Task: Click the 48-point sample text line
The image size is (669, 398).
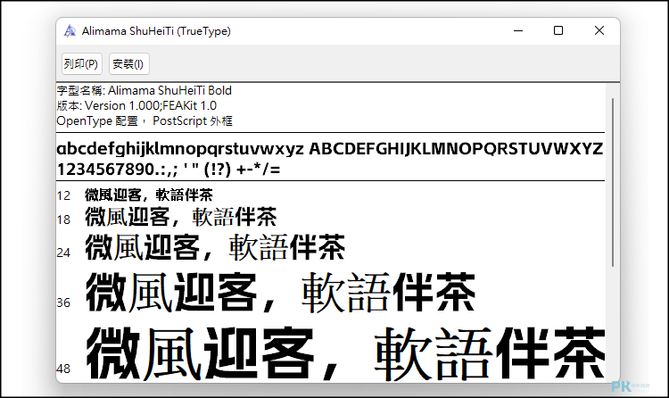Action: [x=345, y=353]
